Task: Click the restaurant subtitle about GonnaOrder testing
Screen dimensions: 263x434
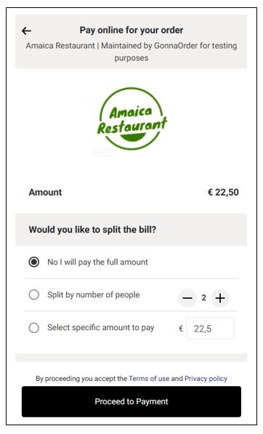Action: (131, 52)
